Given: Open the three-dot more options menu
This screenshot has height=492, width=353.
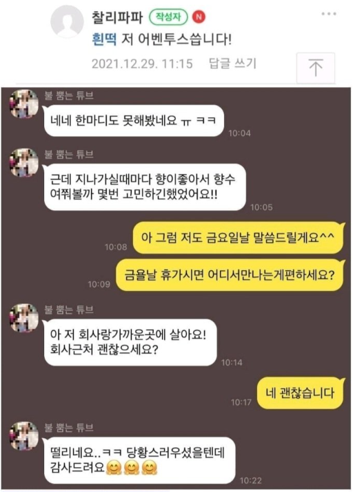Looking at the screenshot, I should point(329,14).
